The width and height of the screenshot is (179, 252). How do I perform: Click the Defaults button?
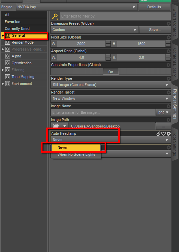pyautogui.click(x=154, y=7)
